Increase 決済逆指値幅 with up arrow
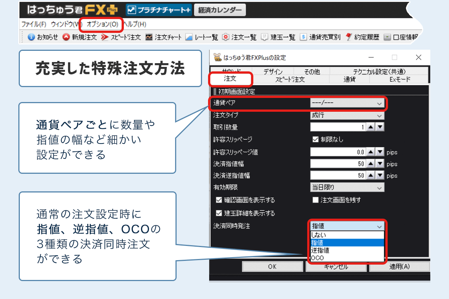 pyautogui.click(x=370, y=176)
